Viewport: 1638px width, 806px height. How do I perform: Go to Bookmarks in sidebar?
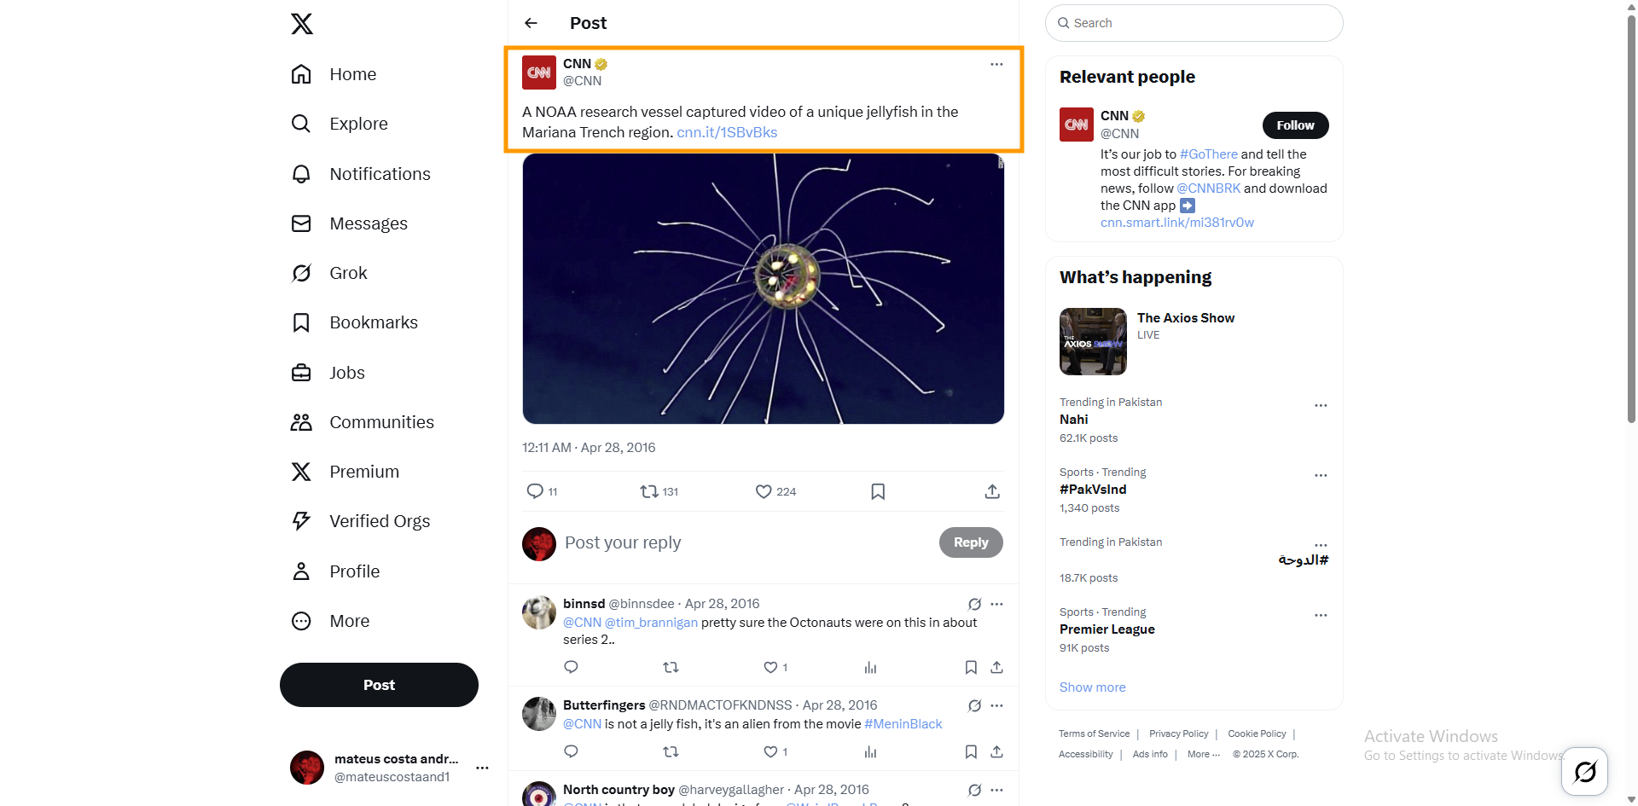pos(373,322)
